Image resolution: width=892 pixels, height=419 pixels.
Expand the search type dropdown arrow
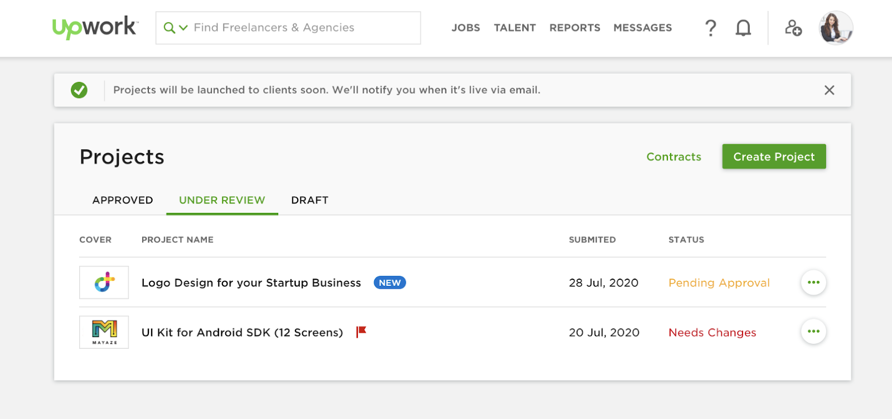pos(183,28)
